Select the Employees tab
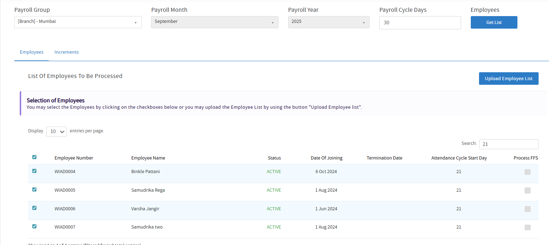Screen dimensions: 549x245 click(32, 52)
